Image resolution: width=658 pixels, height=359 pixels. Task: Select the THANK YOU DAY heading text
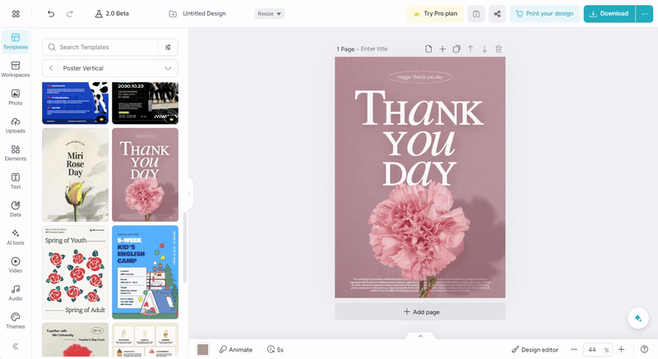419,139
